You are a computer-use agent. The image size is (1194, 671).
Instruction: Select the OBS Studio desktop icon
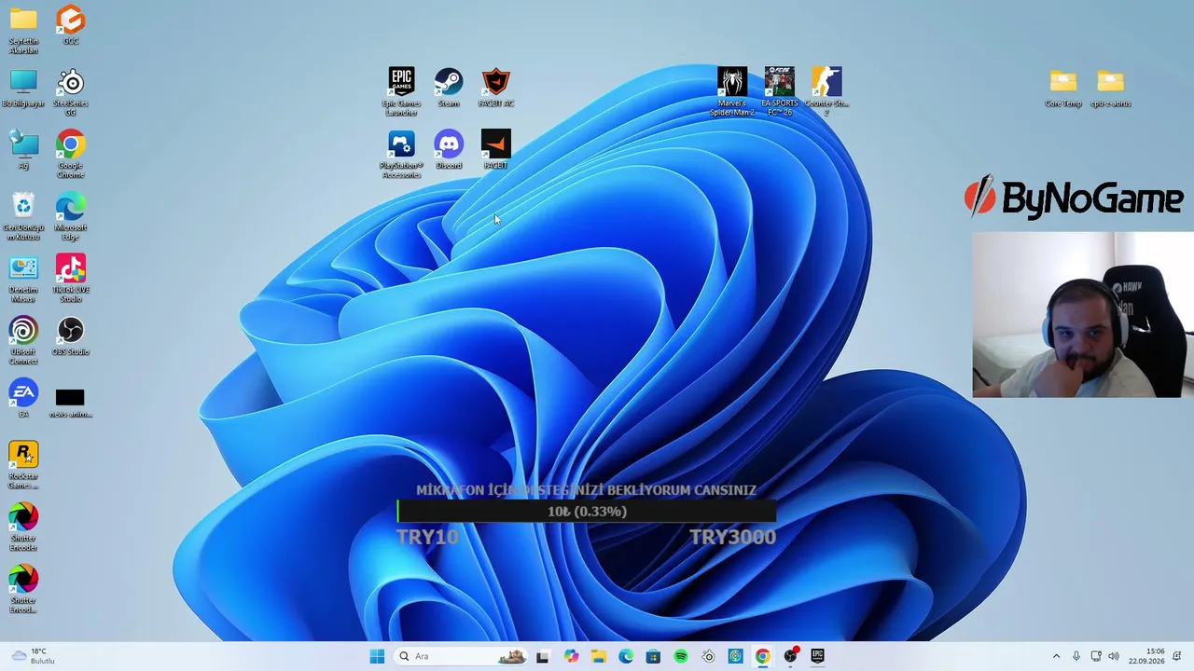[71, 335]
